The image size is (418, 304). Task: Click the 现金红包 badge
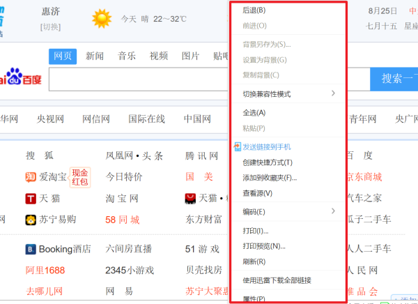click(80, 177)
